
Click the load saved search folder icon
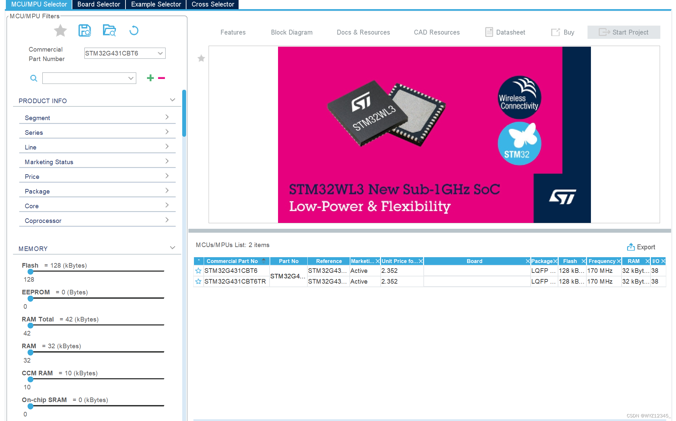tap(109, 31)
